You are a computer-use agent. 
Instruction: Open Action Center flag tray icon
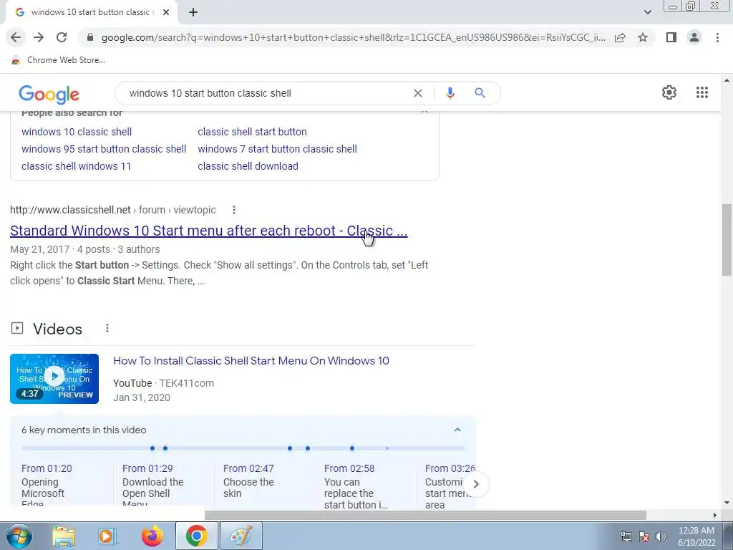[644, 536]
